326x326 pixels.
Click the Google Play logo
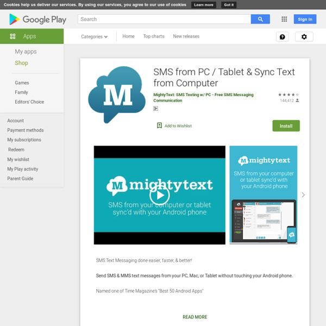37,20
